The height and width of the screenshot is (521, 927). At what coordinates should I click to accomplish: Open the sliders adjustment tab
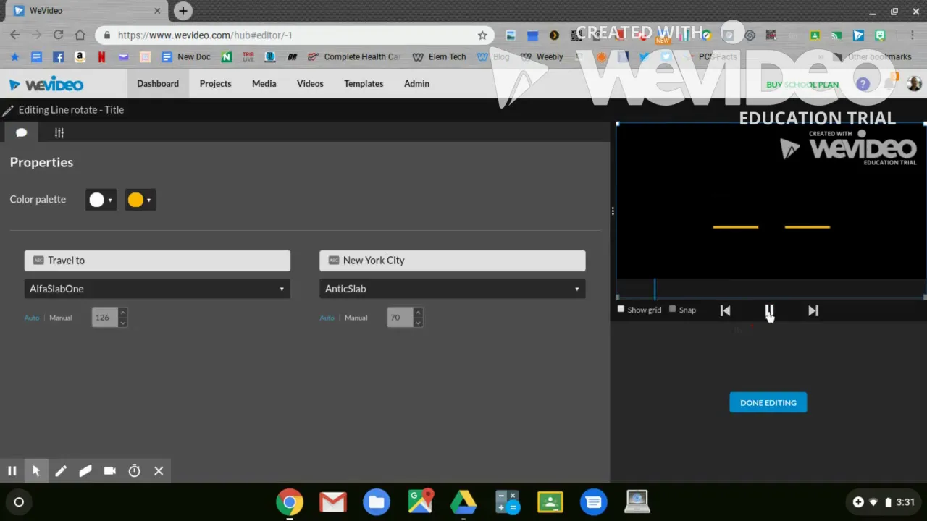tap(59, 132)
